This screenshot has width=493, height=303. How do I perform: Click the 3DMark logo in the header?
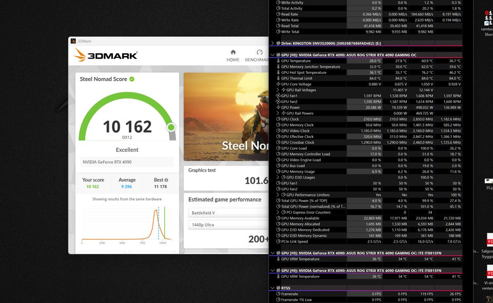[x=106, y=55]
